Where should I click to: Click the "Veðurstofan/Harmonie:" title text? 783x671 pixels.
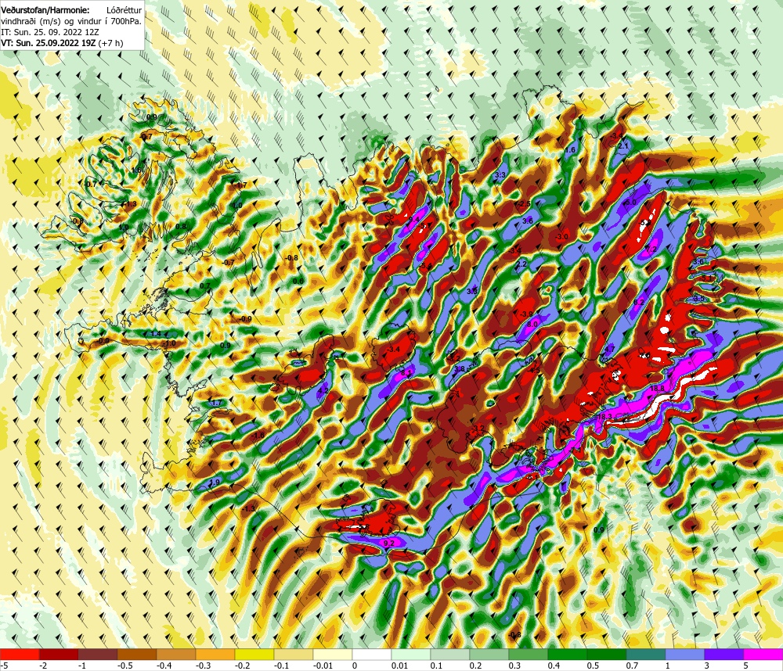45,10
